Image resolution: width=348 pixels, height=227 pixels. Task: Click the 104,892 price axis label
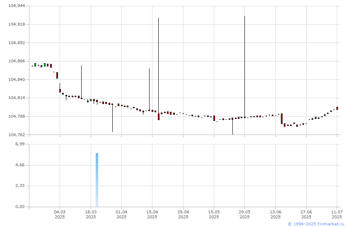[16, 43]
